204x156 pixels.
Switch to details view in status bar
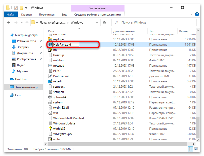[190, 149]
